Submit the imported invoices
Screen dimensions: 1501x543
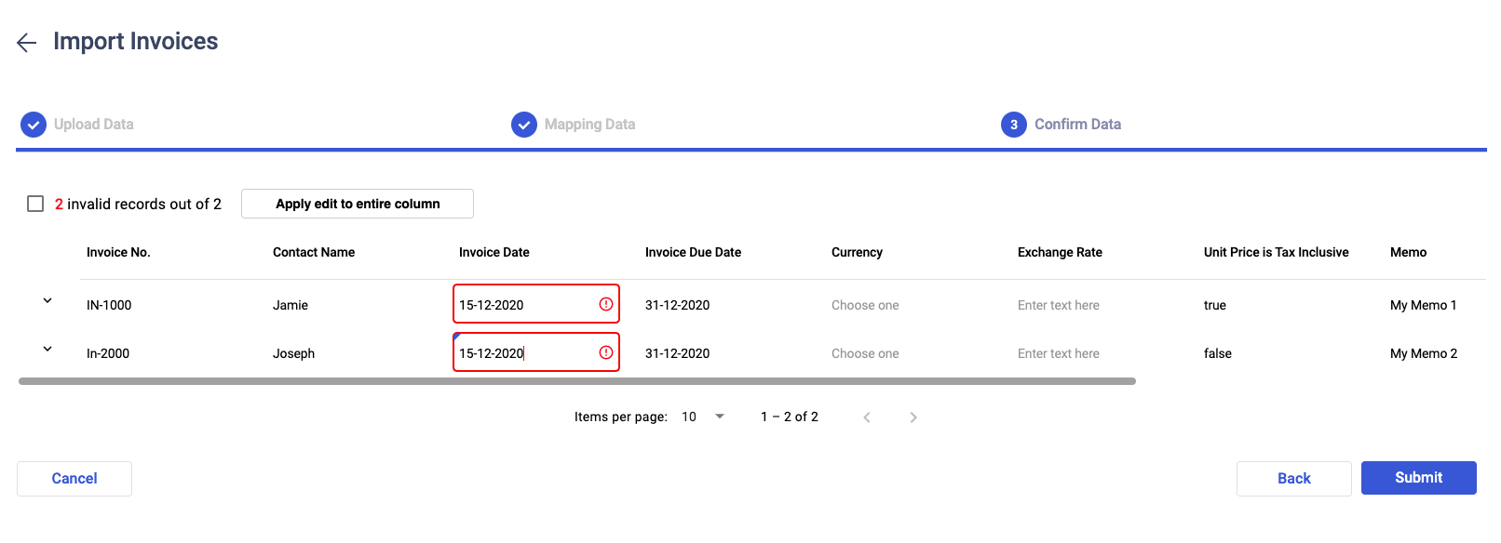(x=1418, y=478)
